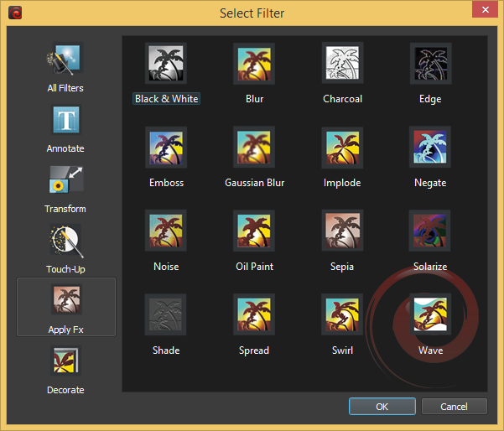
Task: Choose the Wave filter
Action: pos(430,315)
